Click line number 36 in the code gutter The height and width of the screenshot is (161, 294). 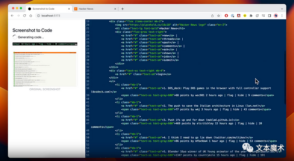pyautogui.click(x=88, y=81)
